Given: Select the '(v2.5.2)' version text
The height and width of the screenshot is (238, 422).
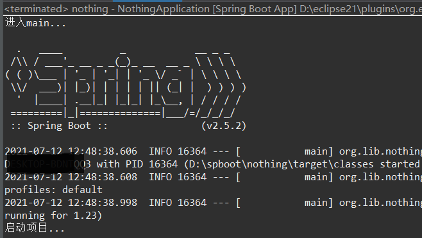Looking at the screenshot, I should pos(224,126).
